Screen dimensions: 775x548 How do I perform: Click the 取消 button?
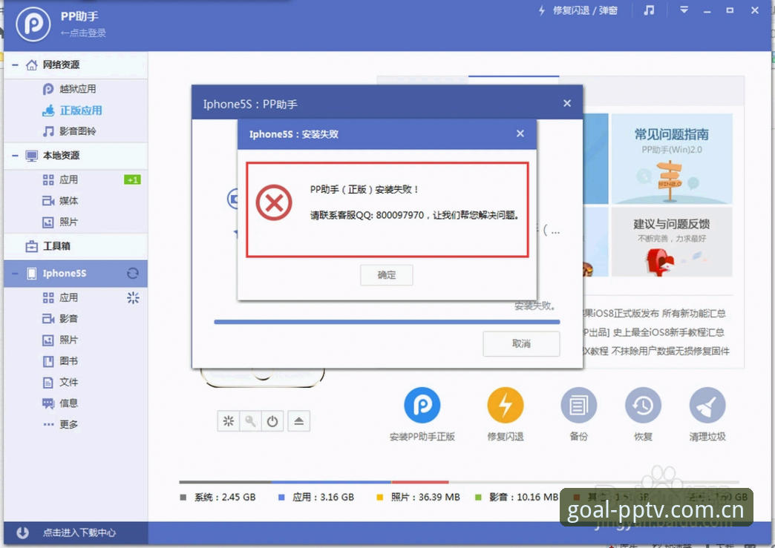tap(521, 343)
